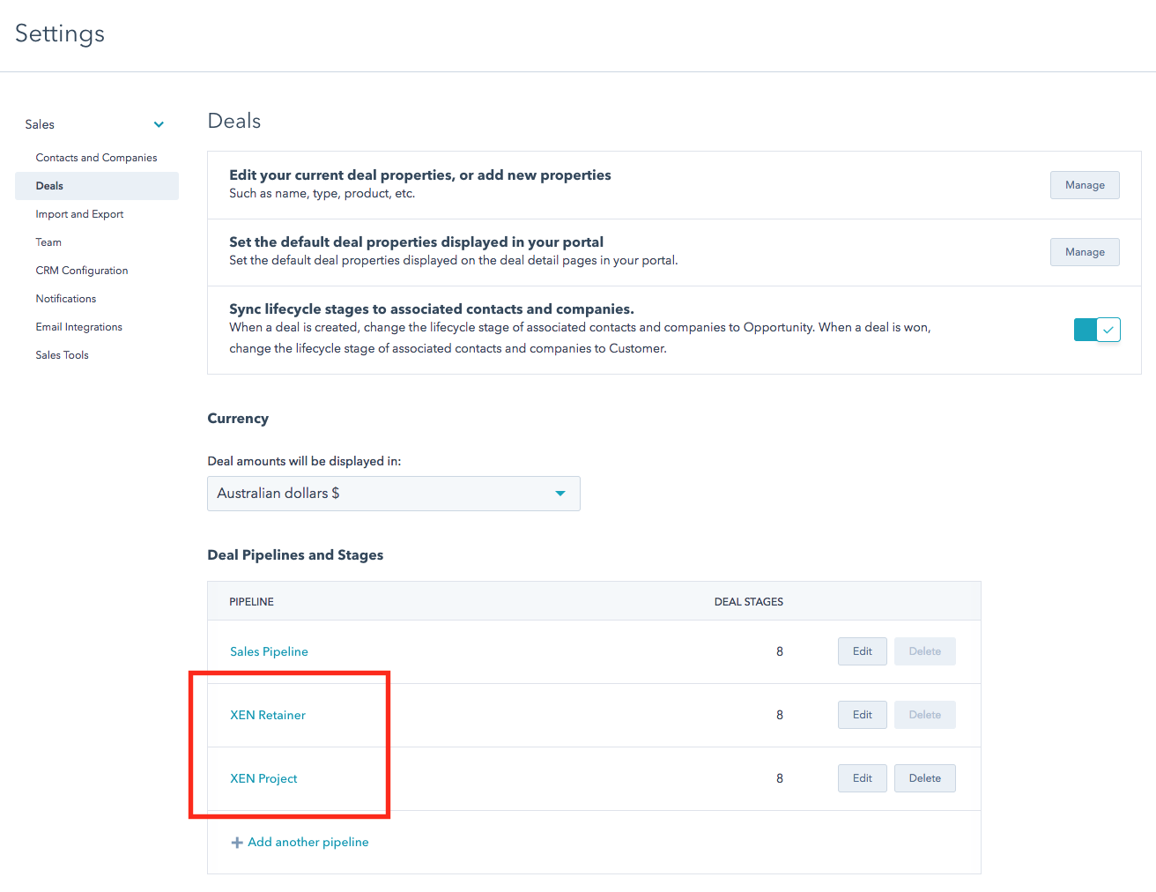Click the plus icon to add another pipeline
This screenshot has width=1156, height=892.
click(x=237, y=842)
